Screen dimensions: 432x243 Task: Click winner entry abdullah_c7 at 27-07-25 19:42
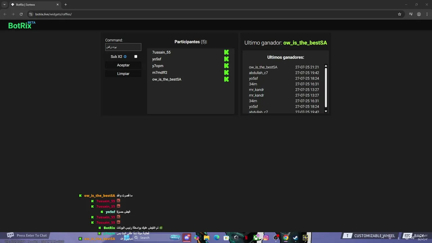(284, 73)
